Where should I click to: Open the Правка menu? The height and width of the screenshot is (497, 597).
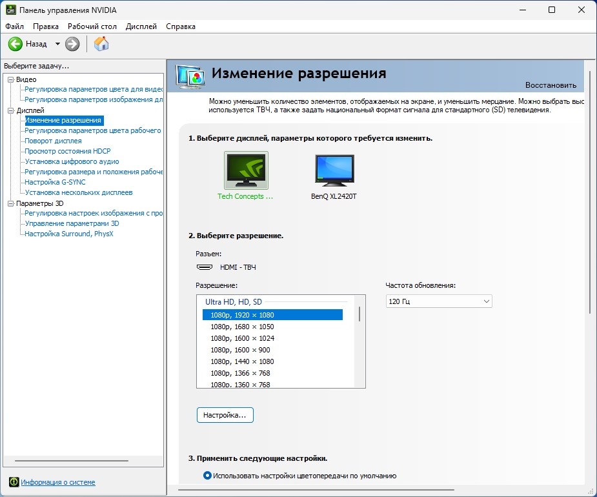pyautogui.click(x=46, y=26)
